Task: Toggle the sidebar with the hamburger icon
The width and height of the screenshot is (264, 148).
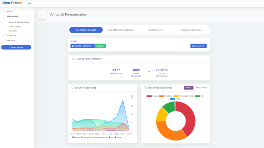Action: coord(29,3)
